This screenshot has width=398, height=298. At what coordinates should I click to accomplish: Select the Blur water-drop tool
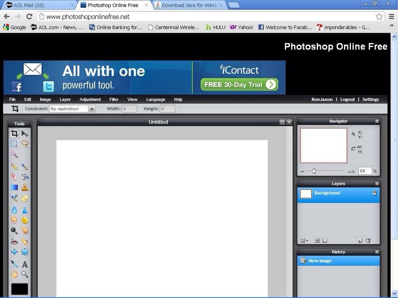coord(15,210)
